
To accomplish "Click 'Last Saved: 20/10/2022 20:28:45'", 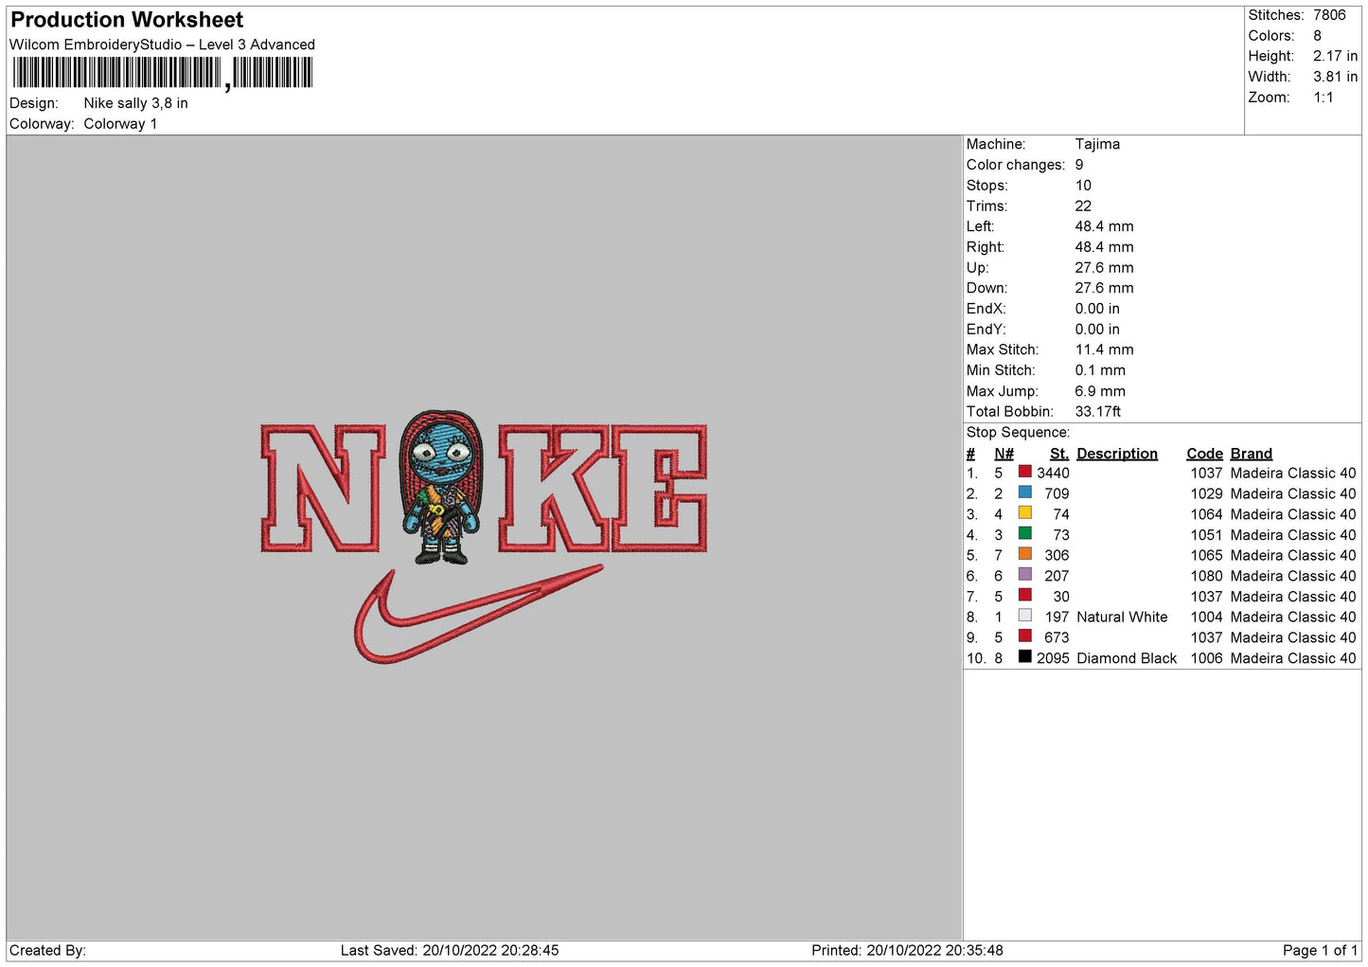I will (x=450, y=950).
